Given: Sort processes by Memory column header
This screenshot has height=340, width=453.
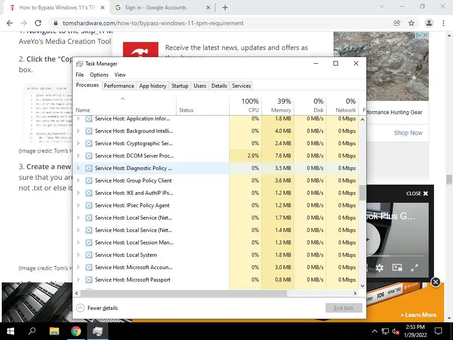Looking at the screenshot, I should pos(278,105).
